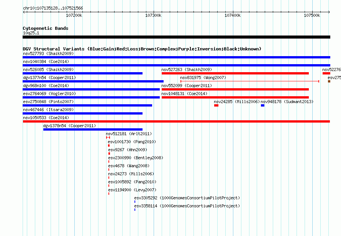Click the nsv24285 (Mills2006) label
This screenshot has height=236, width=341.
click(237, 102)
